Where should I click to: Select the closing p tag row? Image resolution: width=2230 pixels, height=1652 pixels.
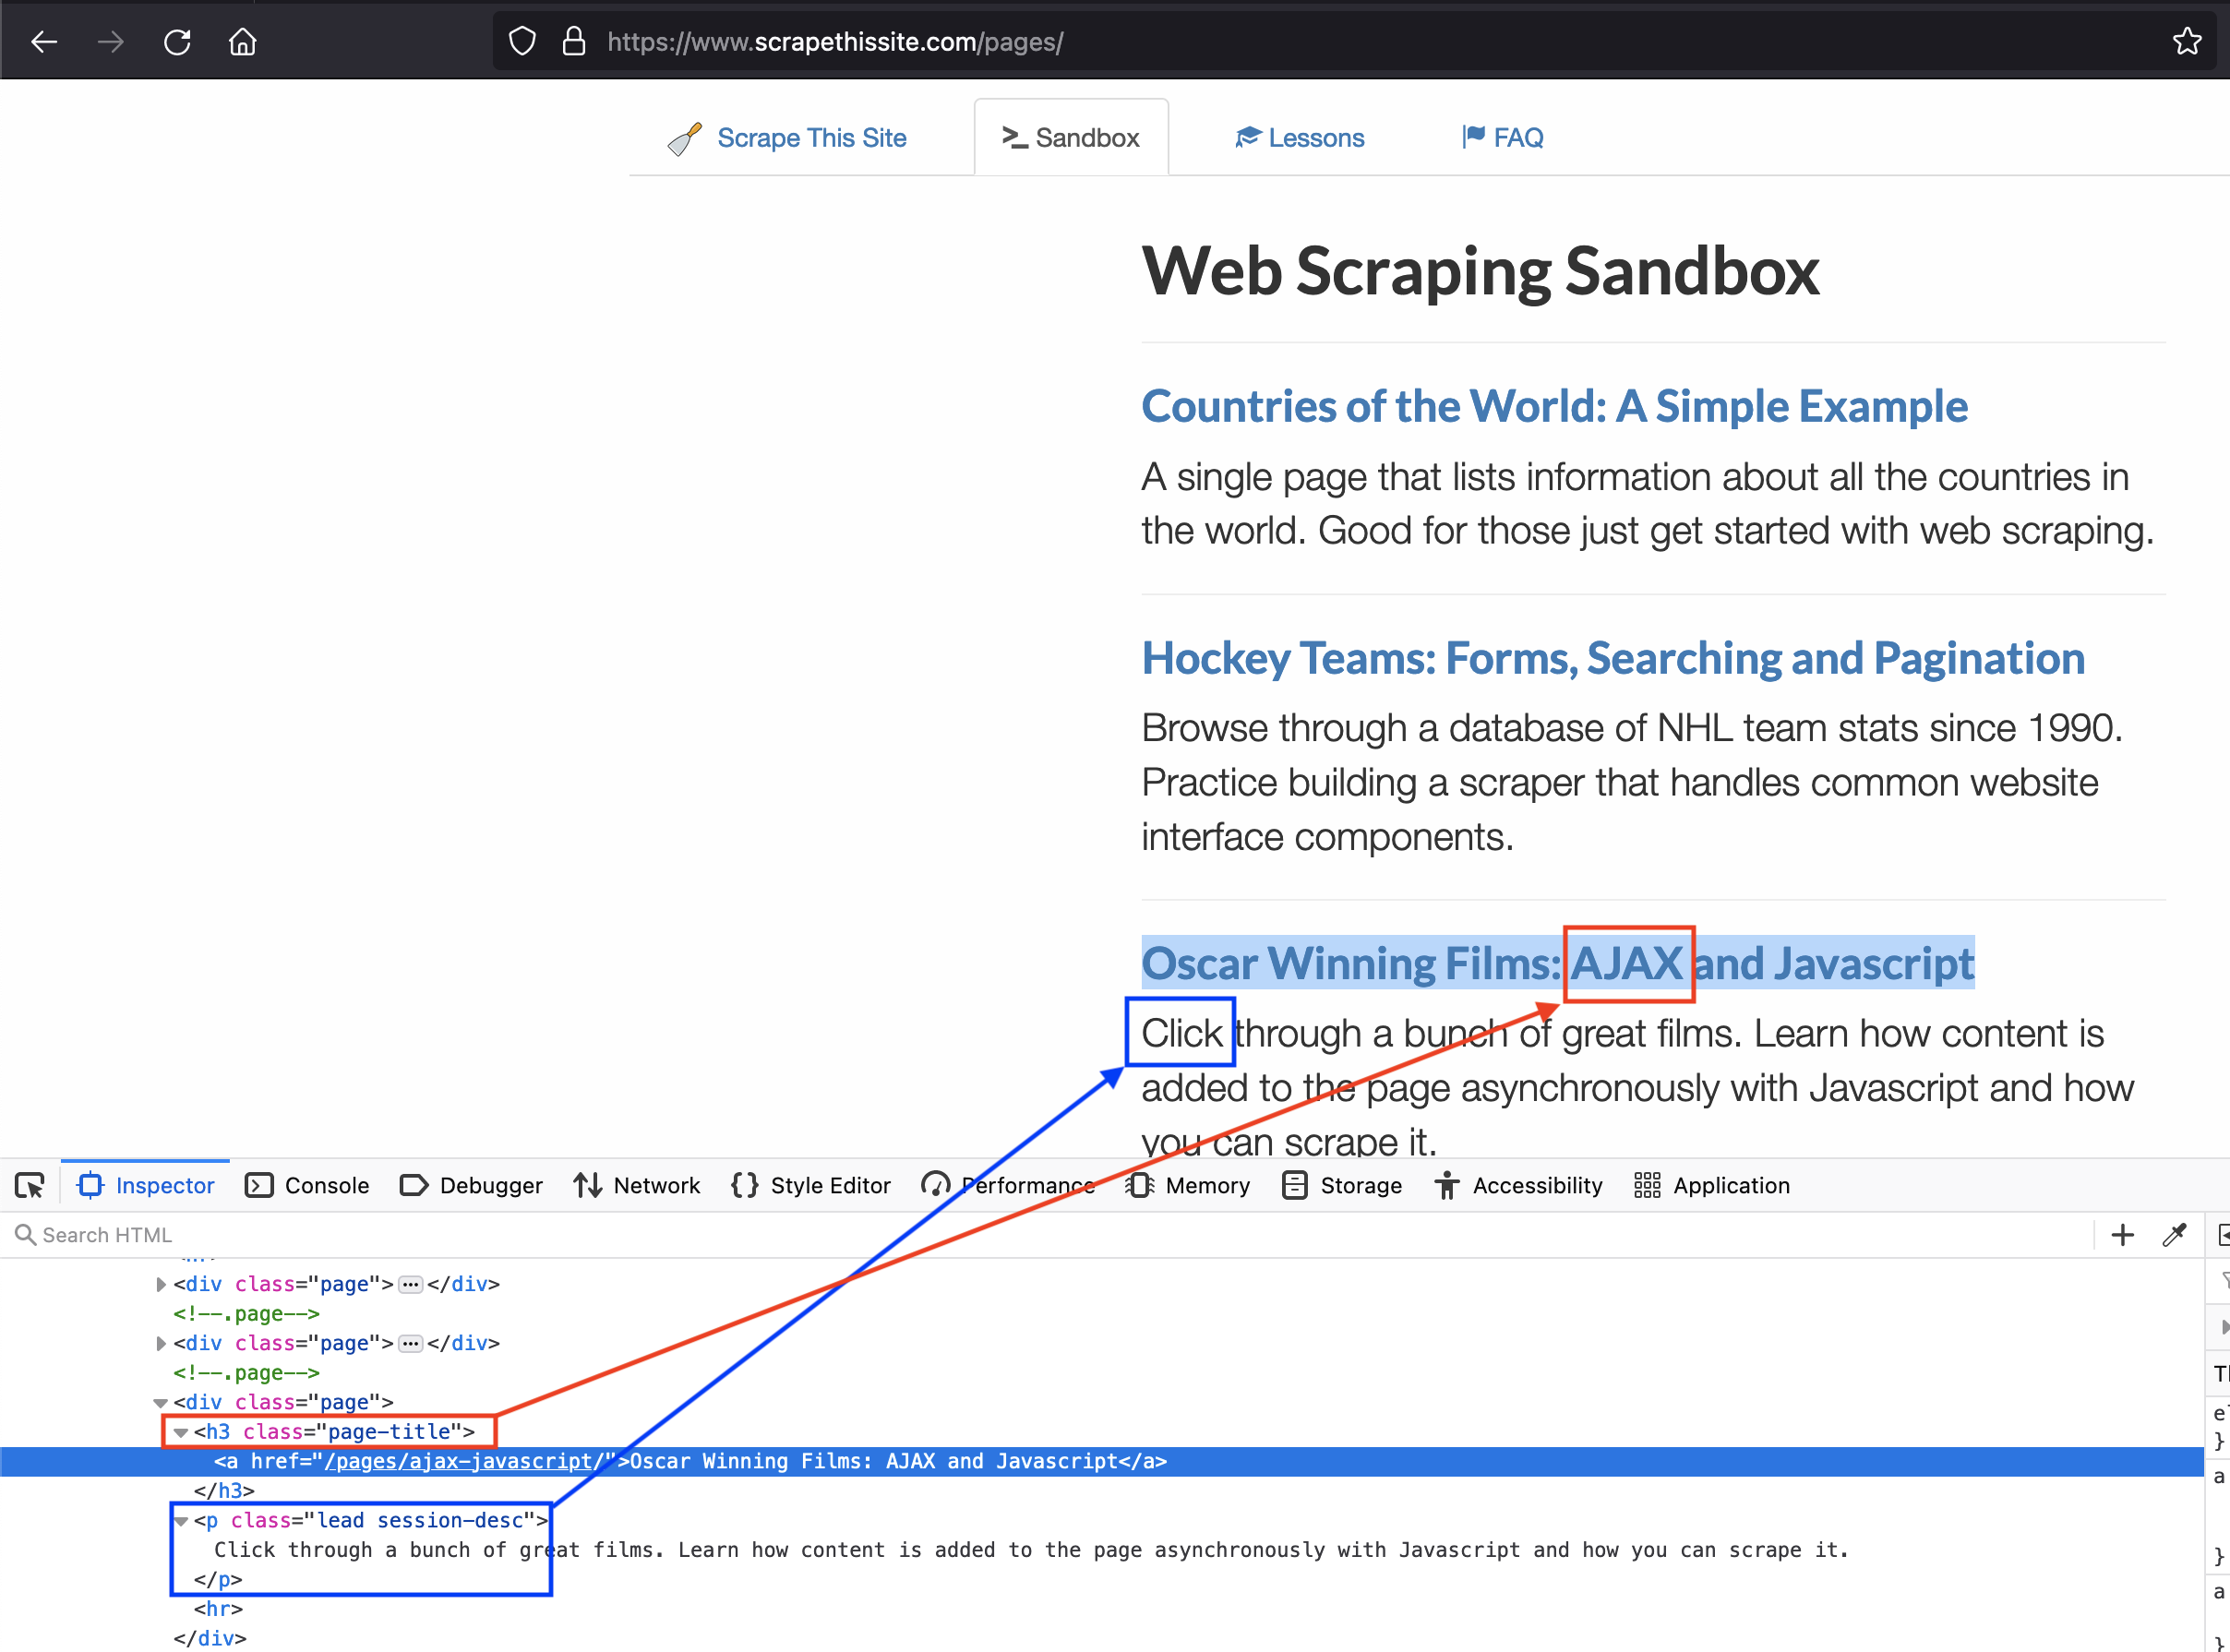click(x=218, y=1581)
